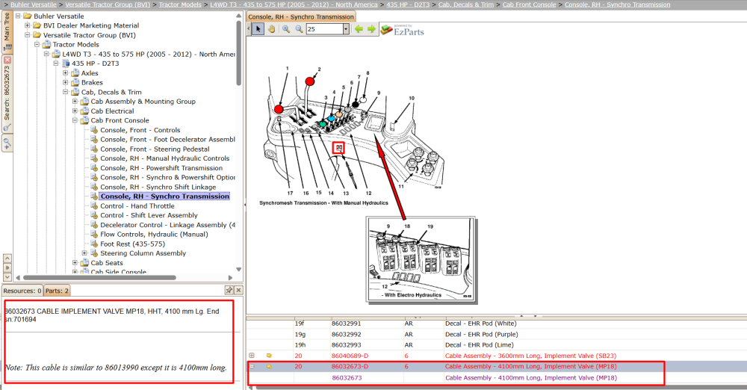Follow Tractor Models breadcrumb link
Screen dimensions: 747x390
[180, 4]
